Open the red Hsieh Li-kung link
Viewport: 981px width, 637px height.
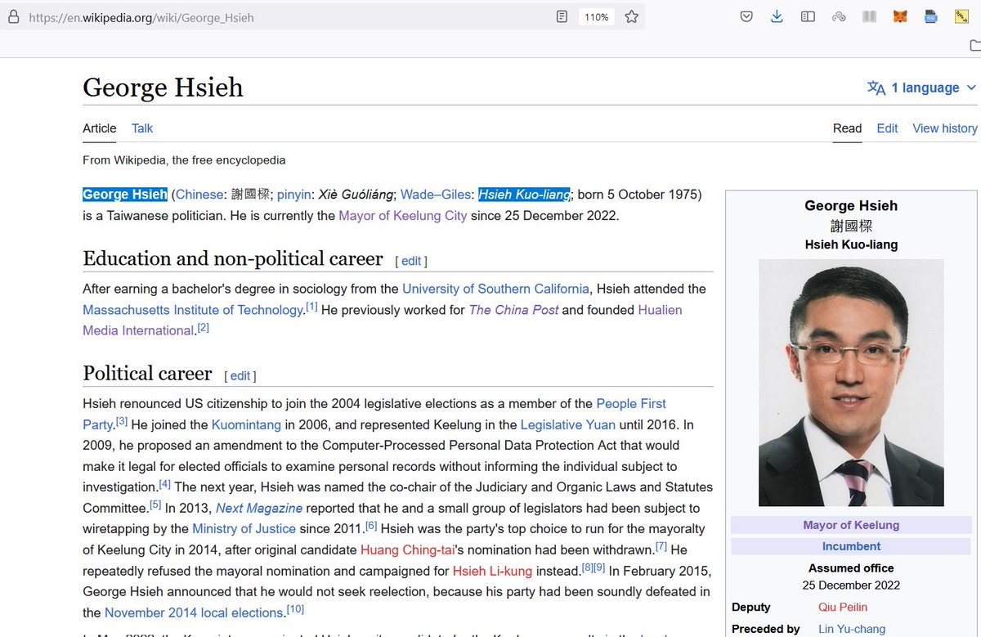pos(492,571)
